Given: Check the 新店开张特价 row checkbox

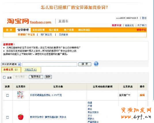Looking at the screenshot, I should click(x=7, y=117).
